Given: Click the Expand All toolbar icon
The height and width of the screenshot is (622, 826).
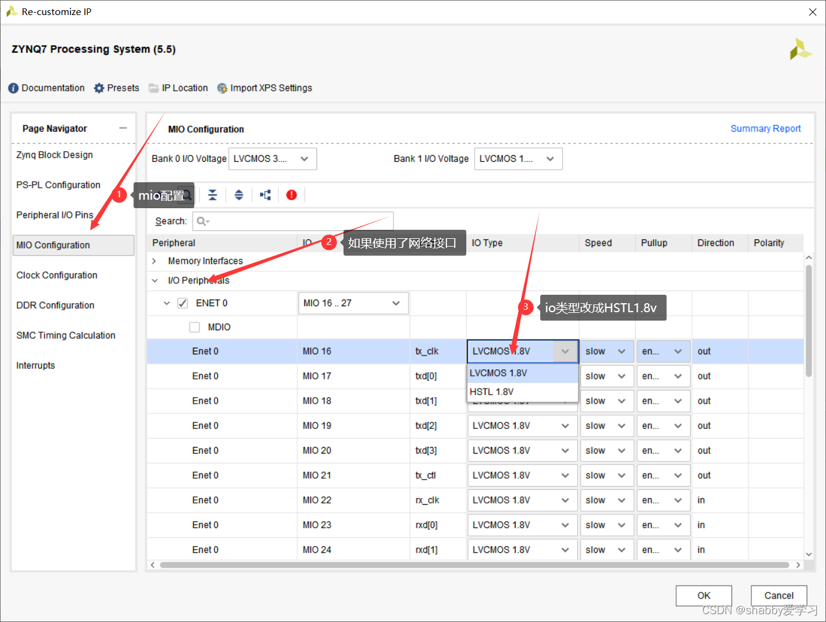Looking at the screenshot, I should pyautogui.click(x=239, y=195).
